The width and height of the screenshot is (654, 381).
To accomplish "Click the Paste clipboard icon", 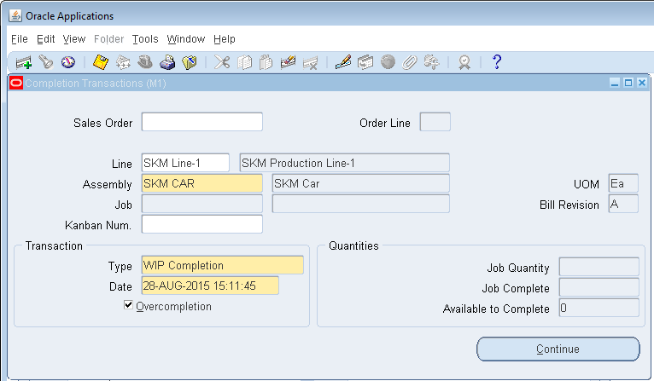I will tap(266, 62).
